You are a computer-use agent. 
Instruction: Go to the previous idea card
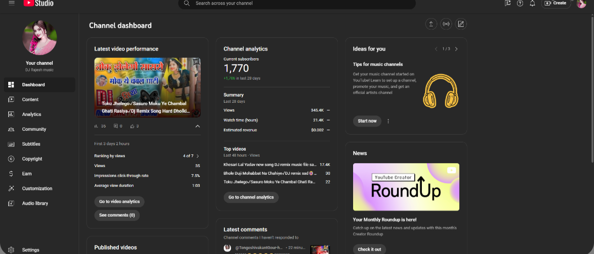click(436, 49)
